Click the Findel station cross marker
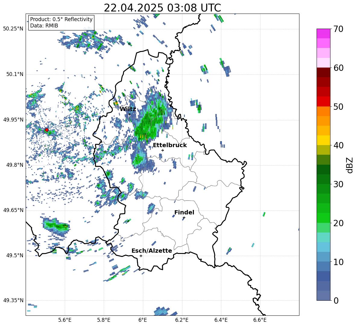The width and height of the screenshot is (357, 326). (x=184, y=217)
